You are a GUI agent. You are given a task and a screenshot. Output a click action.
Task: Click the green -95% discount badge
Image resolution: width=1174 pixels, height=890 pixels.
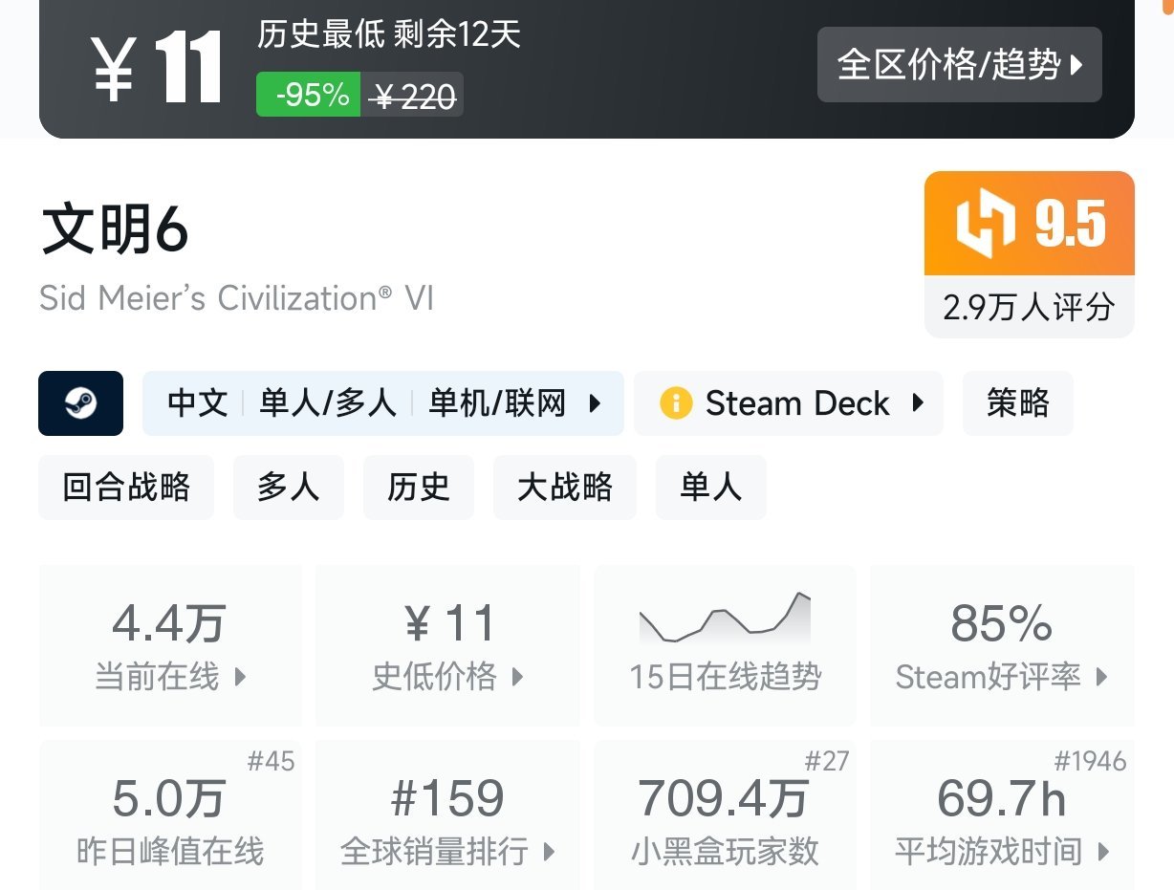coord(309,95)
